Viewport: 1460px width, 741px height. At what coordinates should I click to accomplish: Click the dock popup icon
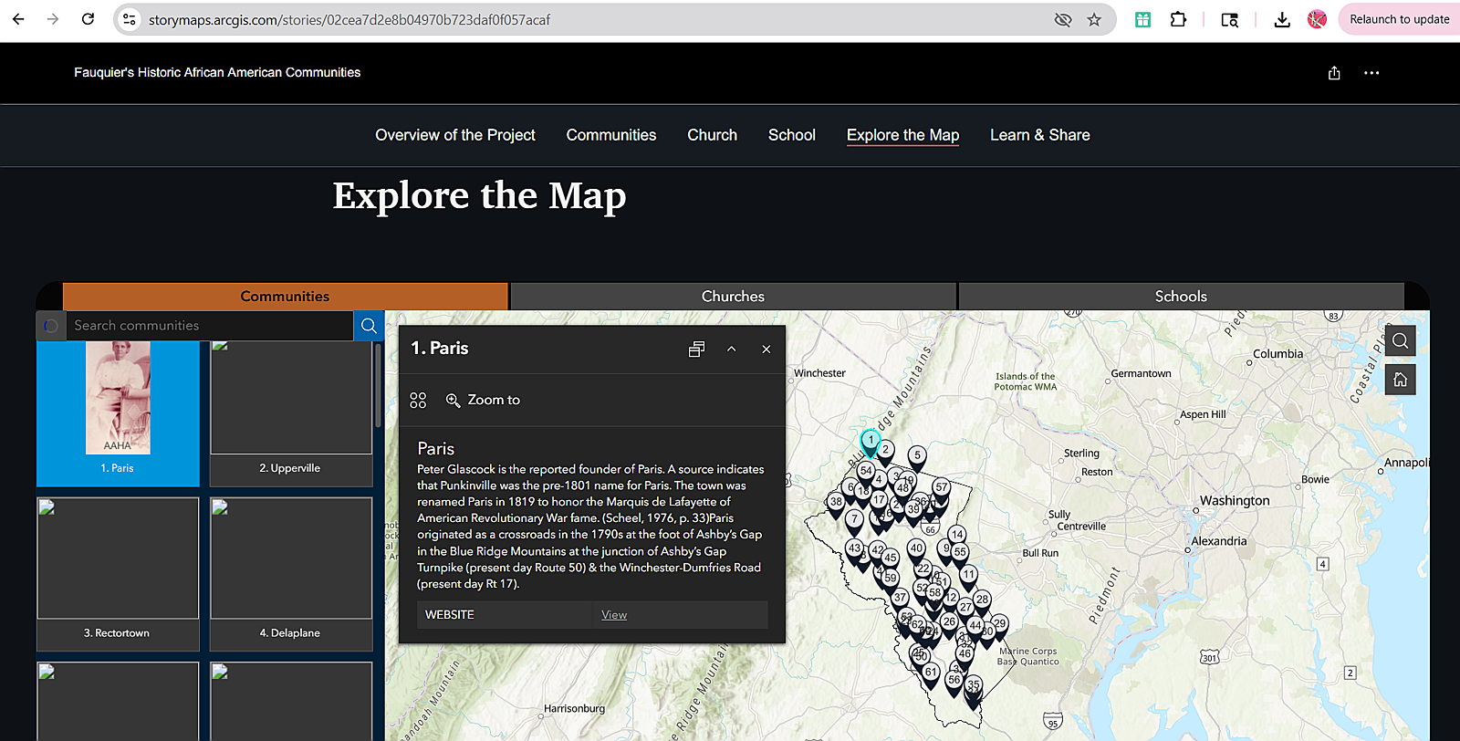click(696, 349)
